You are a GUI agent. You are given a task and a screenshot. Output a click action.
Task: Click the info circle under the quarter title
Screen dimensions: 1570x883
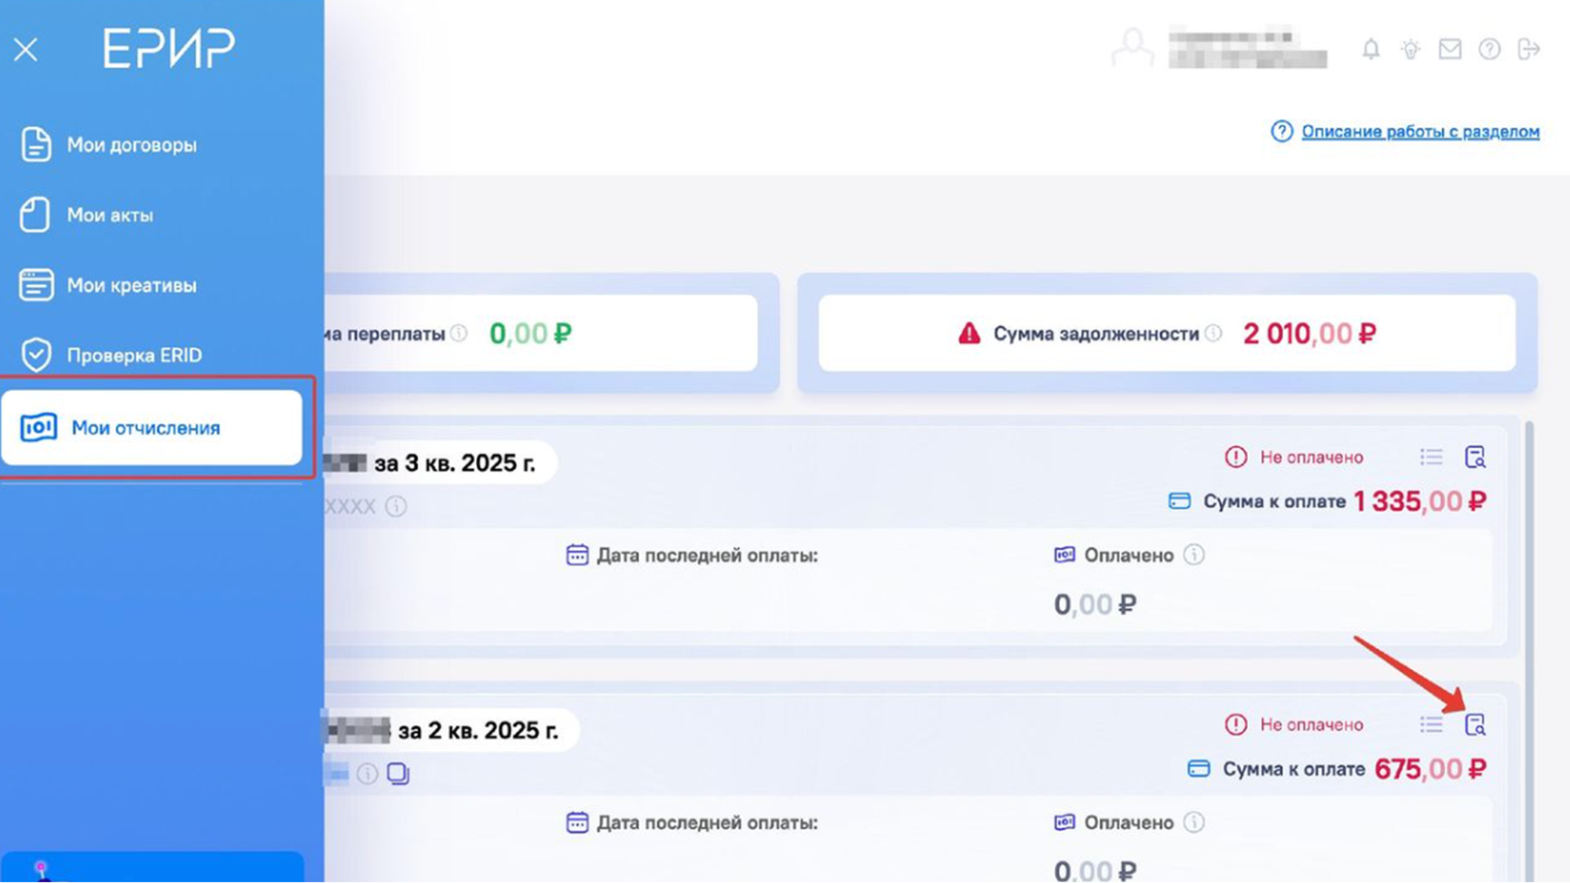(x=395, y=506)
